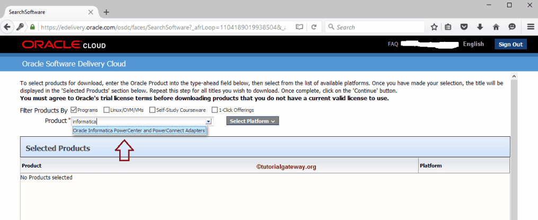The image size is (538, 220).
Task: Click in the Product text field
Action: [x=139, y=121]
